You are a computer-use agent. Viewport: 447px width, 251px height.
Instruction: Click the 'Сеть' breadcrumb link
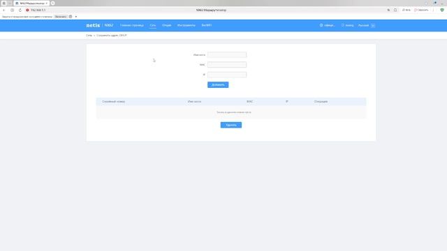tap(89, 36)
